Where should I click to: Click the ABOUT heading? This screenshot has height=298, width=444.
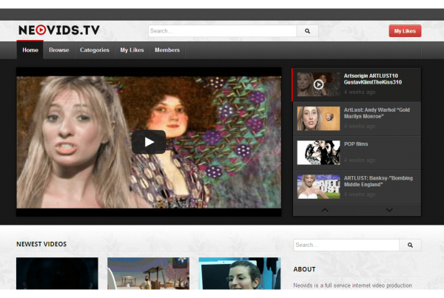[304, 269]
